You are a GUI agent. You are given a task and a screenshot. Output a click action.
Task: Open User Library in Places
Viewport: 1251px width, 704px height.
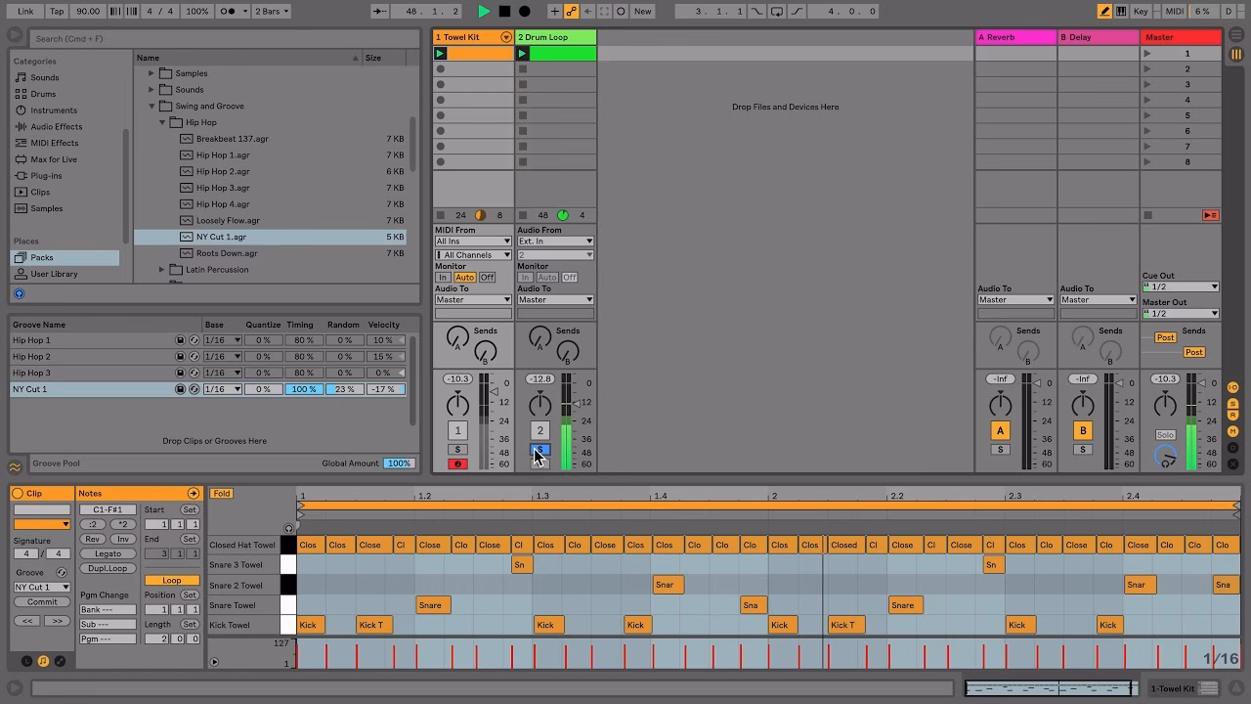pos(54,274)
